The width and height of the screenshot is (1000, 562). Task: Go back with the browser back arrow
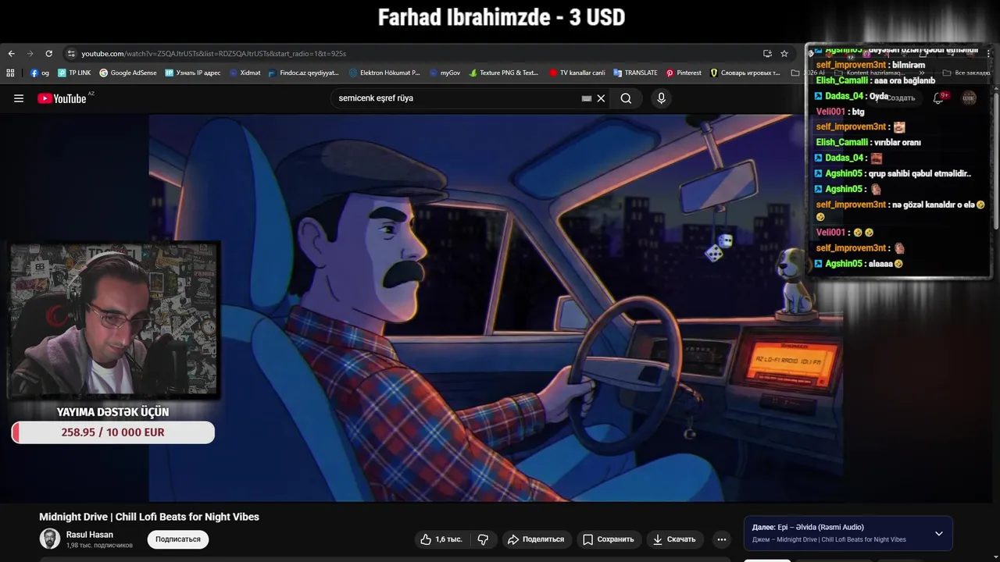11,54
